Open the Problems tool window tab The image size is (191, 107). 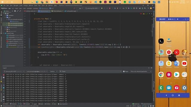click(x=13, y=104)
